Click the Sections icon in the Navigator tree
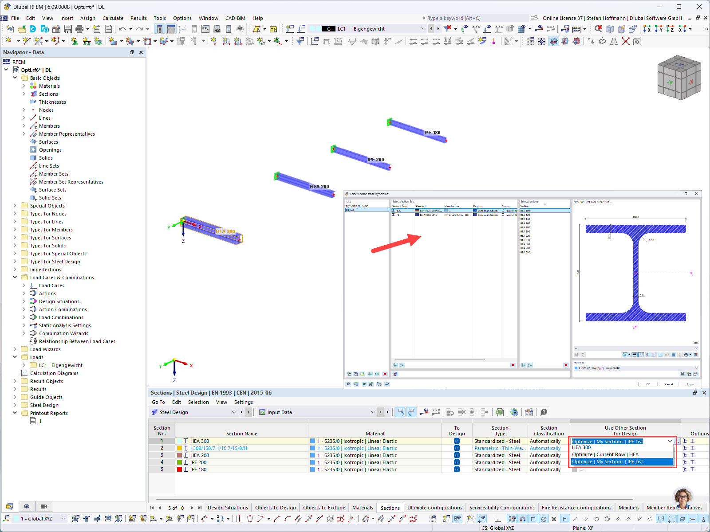710x532 pixels. tap(33, 94)
